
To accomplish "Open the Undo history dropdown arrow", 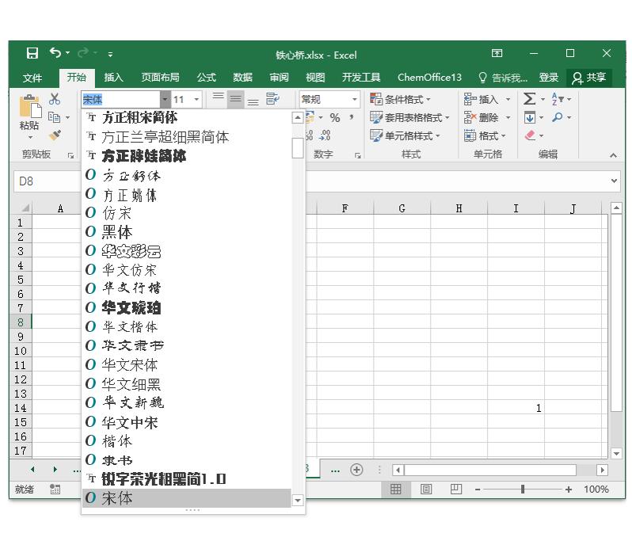I will [x=68, y=53].
